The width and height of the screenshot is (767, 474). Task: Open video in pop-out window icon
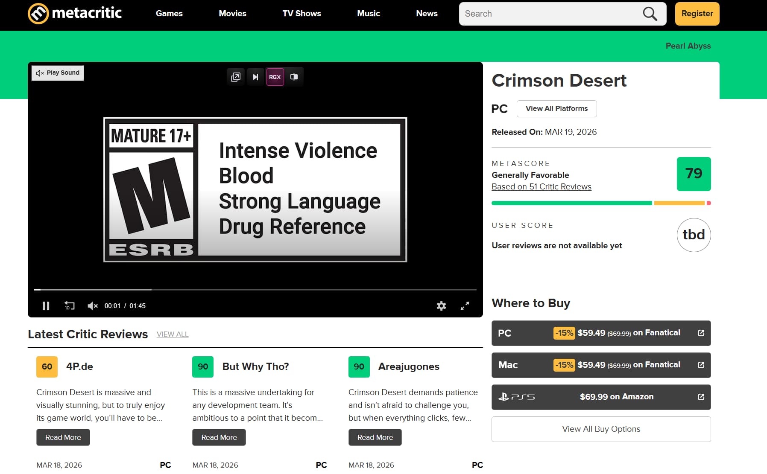tap(236, 77)
